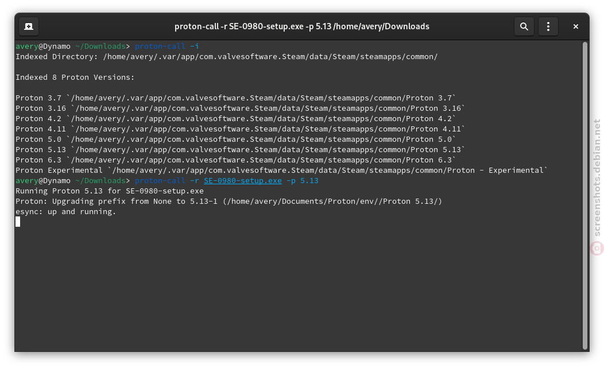Close the terminal window

click(575, 26)
